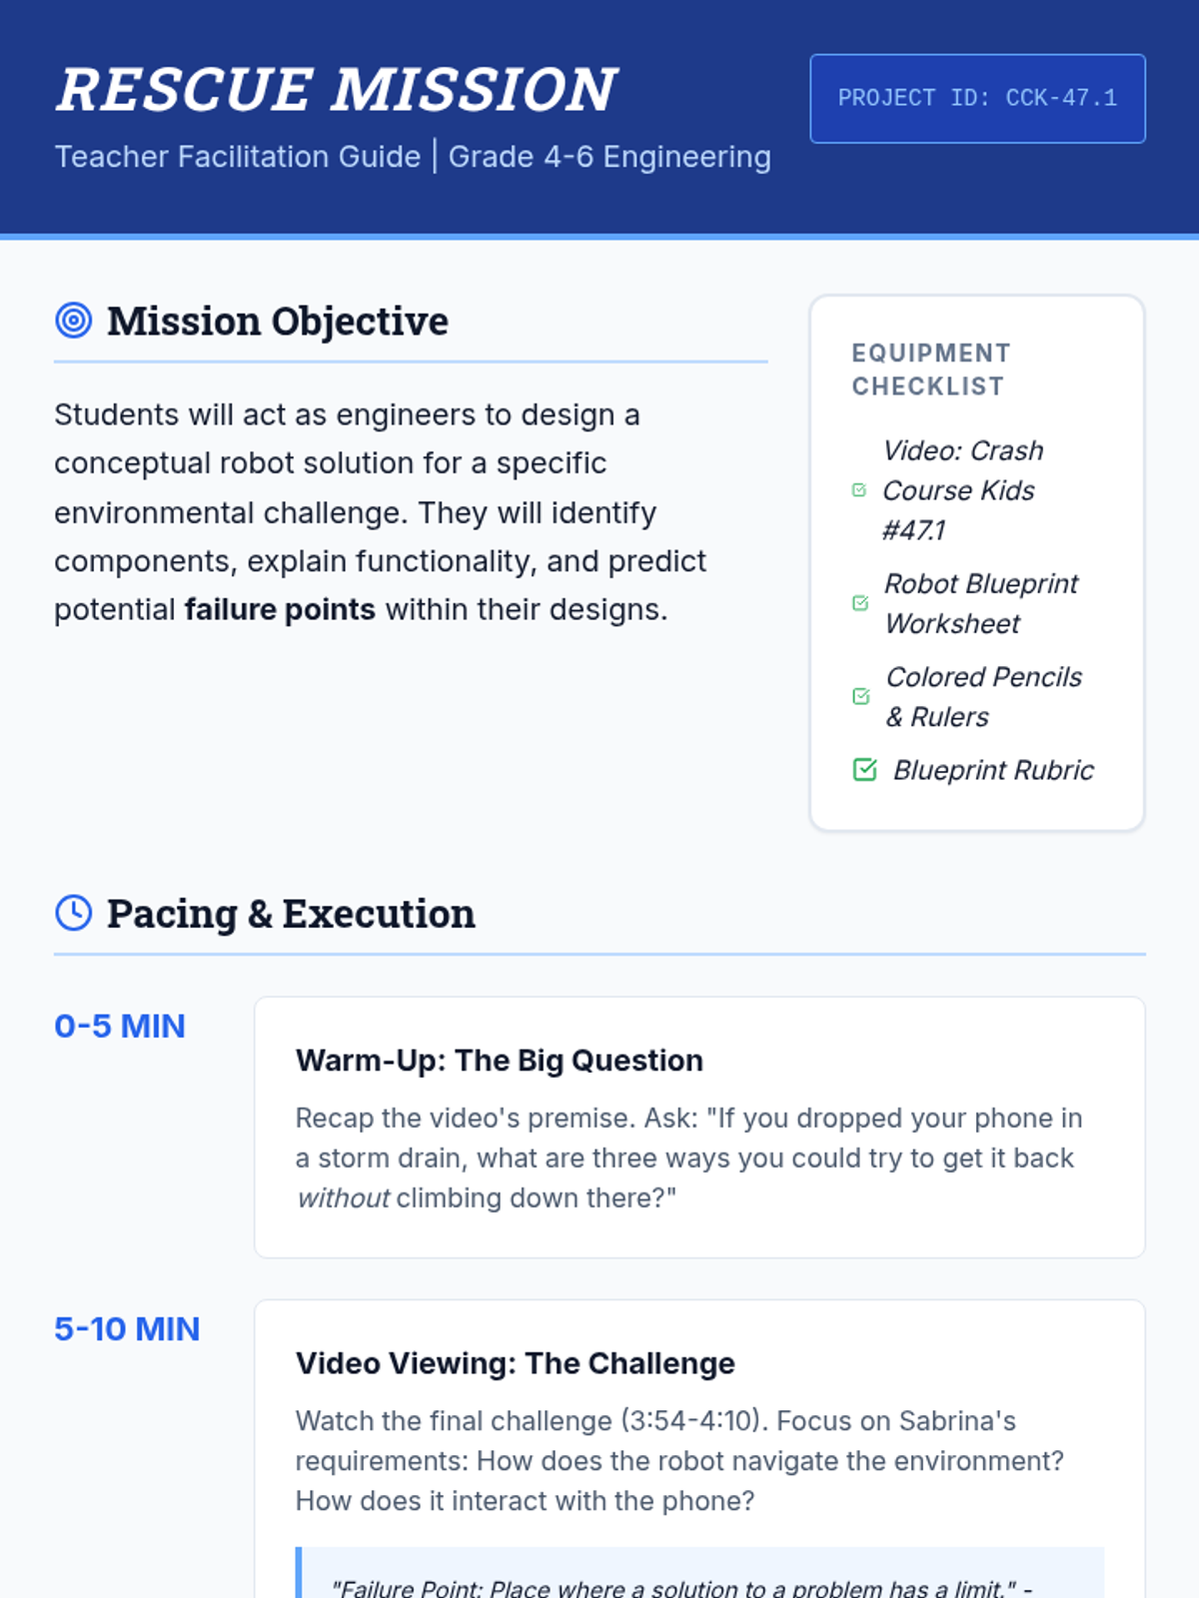1199x1598 pixels.
Task: Toggle the Video: Crash Course Kids checkbox
Action: coord(859,490)
